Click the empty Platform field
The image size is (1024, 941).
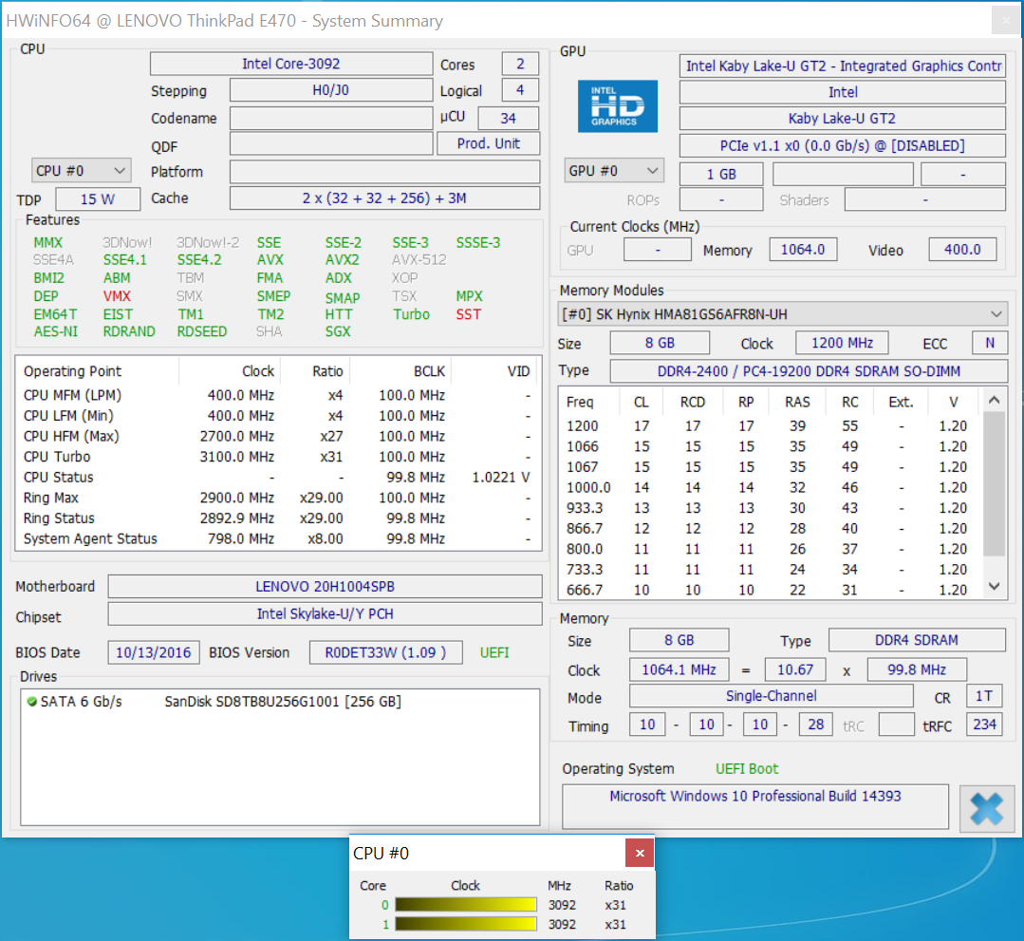384,172
